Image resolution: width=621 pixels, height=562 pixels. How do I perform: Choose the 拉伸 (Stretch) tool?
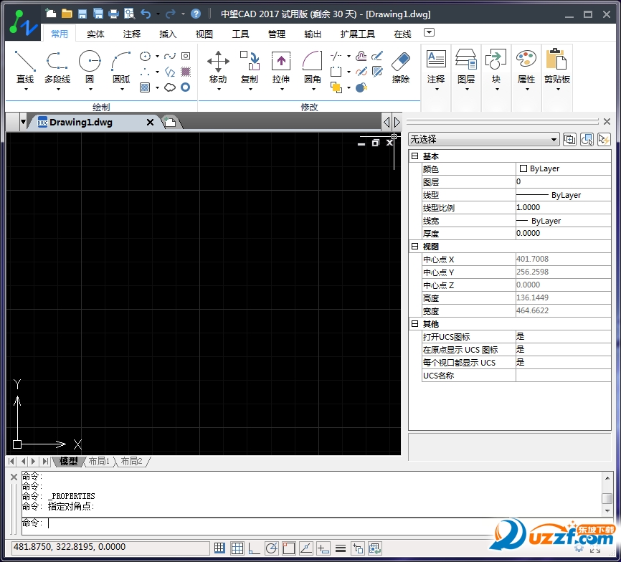[281, 62]
